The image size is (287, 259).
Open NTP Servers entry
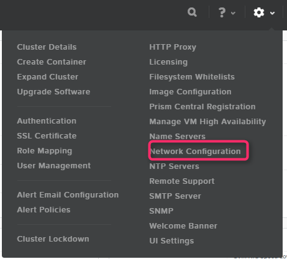pos(174,166)
